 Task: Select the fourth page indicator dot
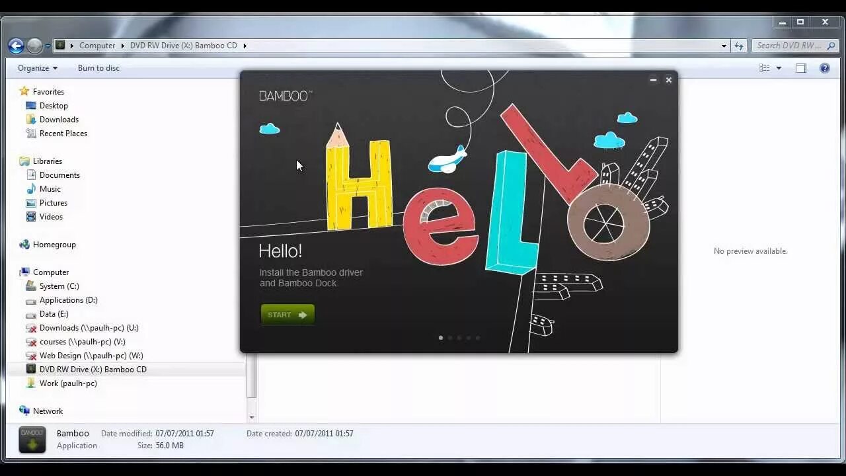coord(469,338)
